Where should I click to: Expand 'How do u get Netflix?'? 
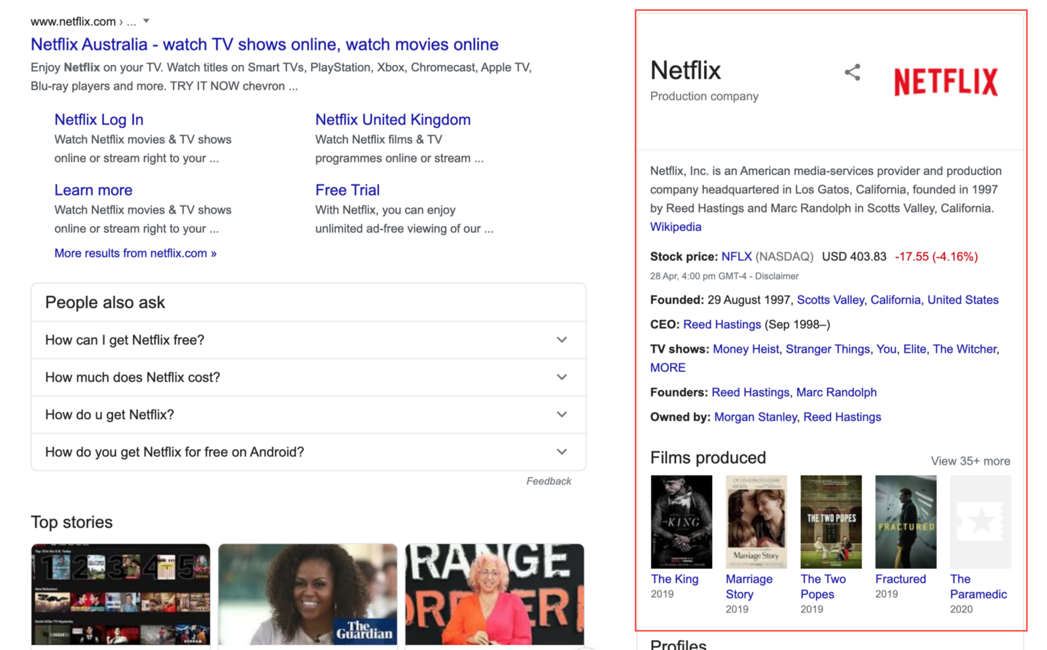(x=308, y=415)
